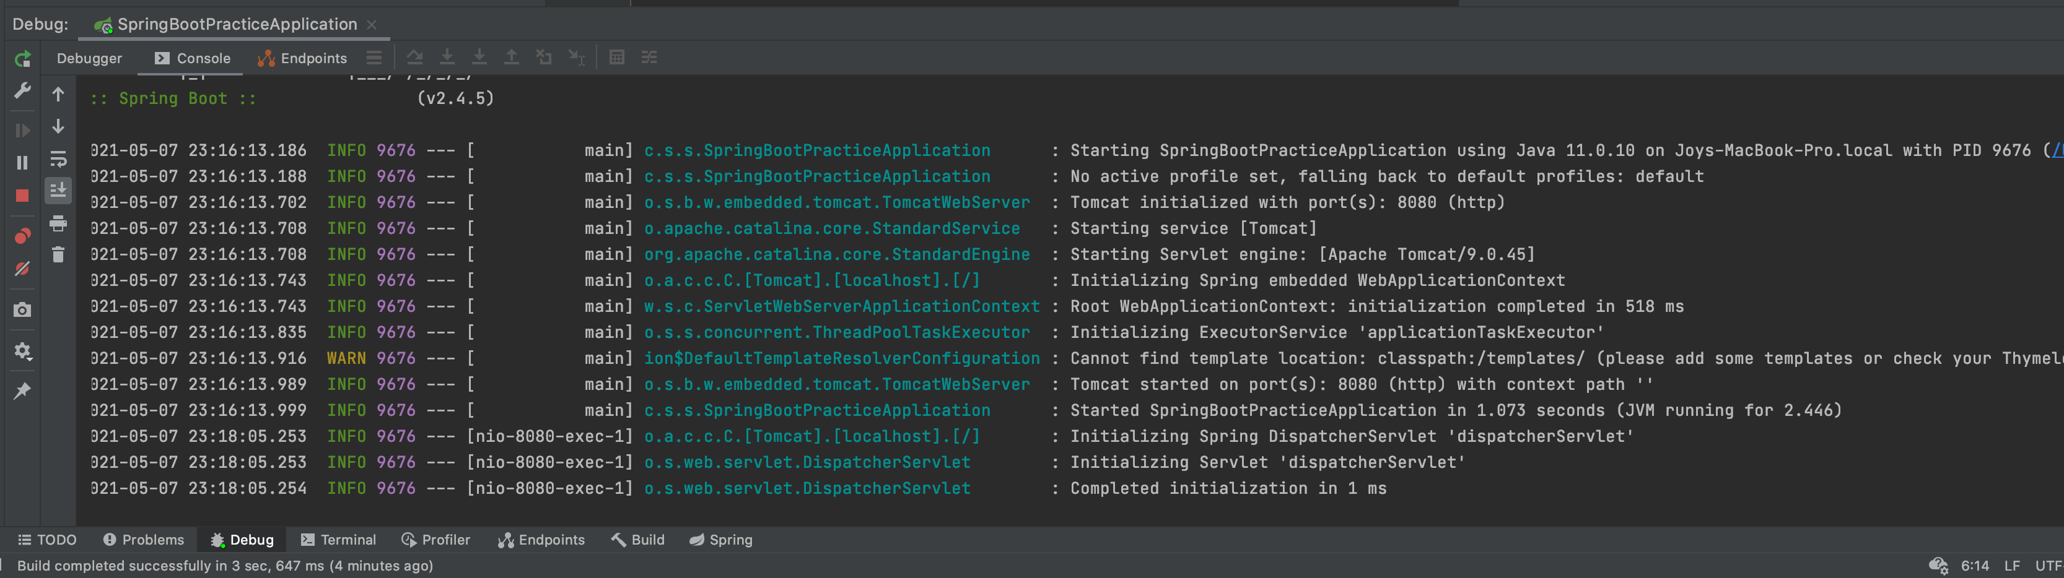Image resolution: width=2064 pixels, height=578 pixels.
Task: Click the Step Out icon
Action: [511, 58]
